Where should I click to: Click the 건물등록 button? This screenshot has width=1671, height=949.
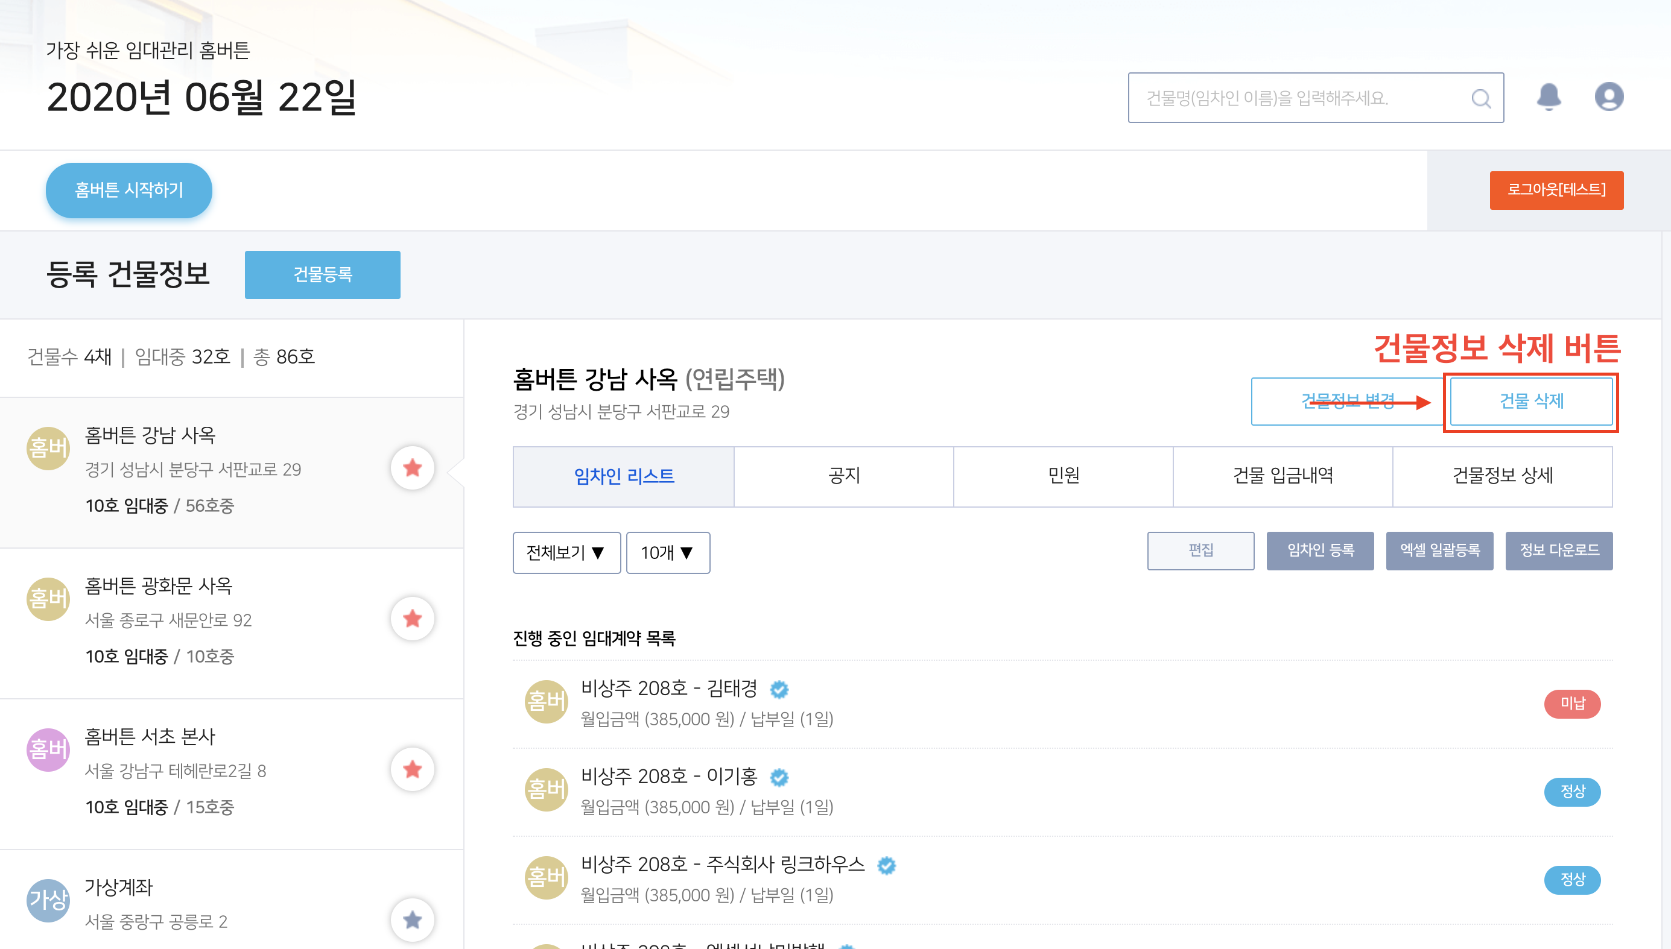click(x=322, y=274)
